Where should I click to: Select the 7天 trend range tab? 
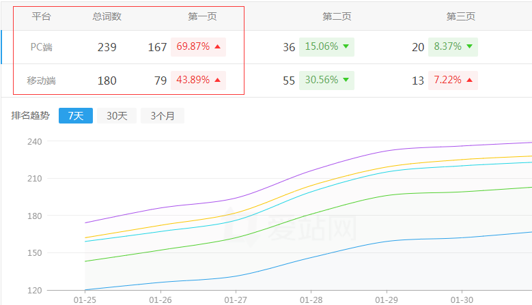click(x=75, y=116)
